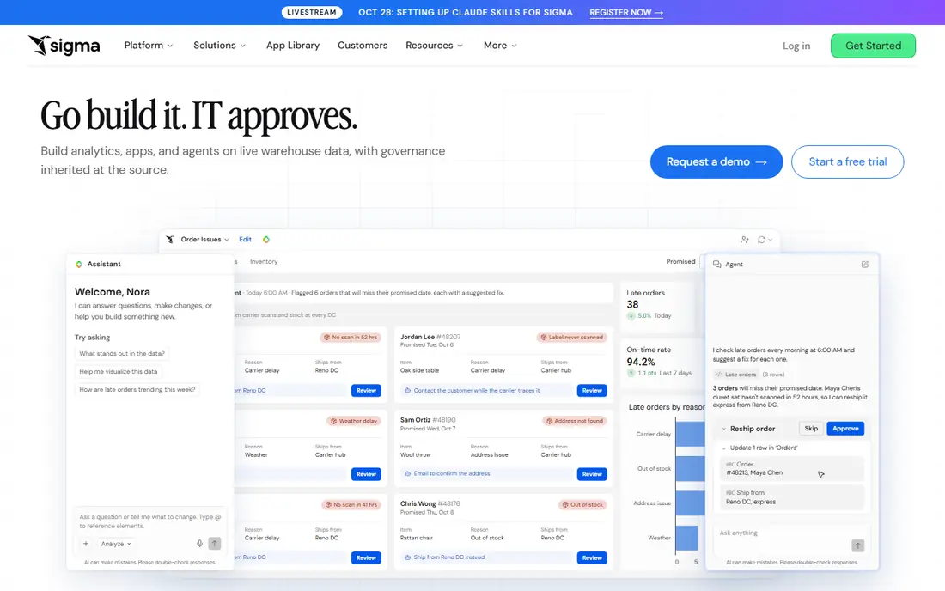945x591 pixels.
Task: Click the 'Label never scanned' tag
Action: coord(572,338)
